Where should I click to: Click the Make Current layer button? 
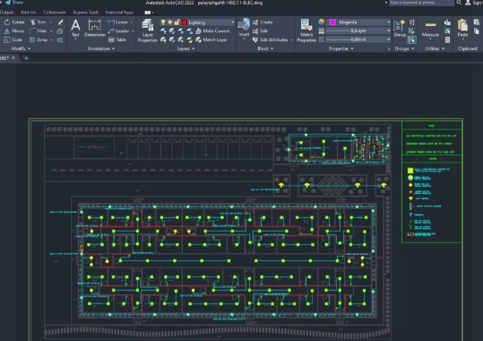212,31
